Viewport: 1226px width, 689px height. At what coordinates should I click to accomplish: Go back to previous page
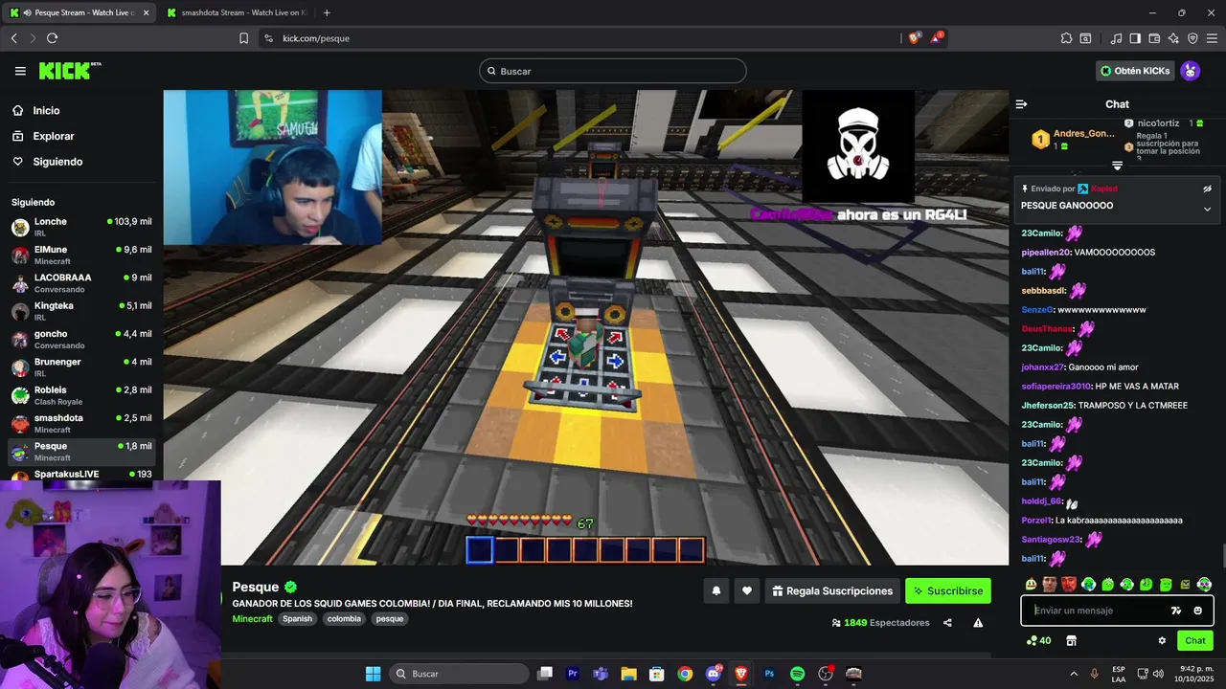pyautogui.click(x=13, y=38)
